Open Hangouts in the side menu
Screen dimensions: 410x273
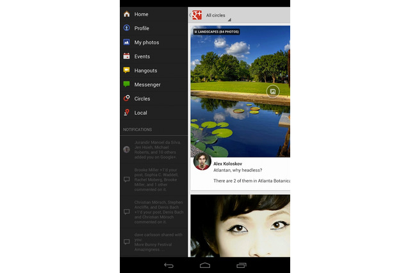tap(154, 70)
